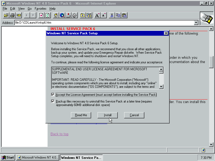Open the Windows Start menu

[8, 158]
